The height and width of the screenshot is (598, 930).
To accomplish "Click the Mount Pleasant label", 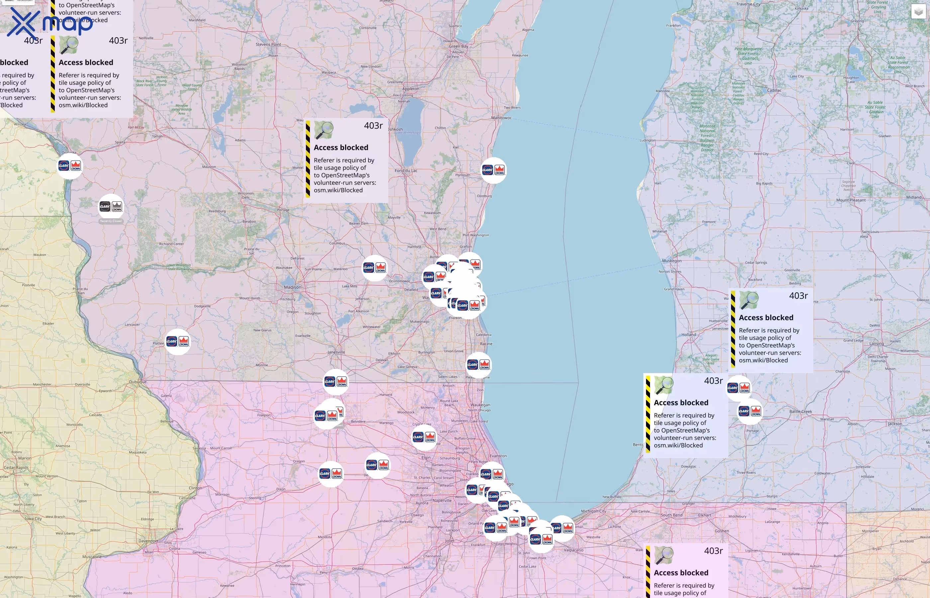I will tap(851, 200).
